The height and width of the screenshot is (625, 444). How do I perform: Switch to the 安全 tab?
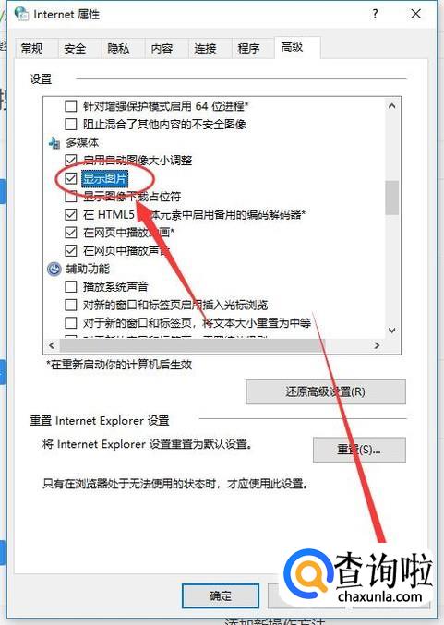click(x=75, y=49)
